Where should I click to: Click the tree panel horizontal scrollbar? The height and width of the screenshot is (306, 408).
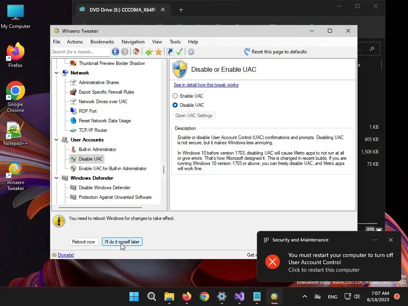[x=100, y=208]
